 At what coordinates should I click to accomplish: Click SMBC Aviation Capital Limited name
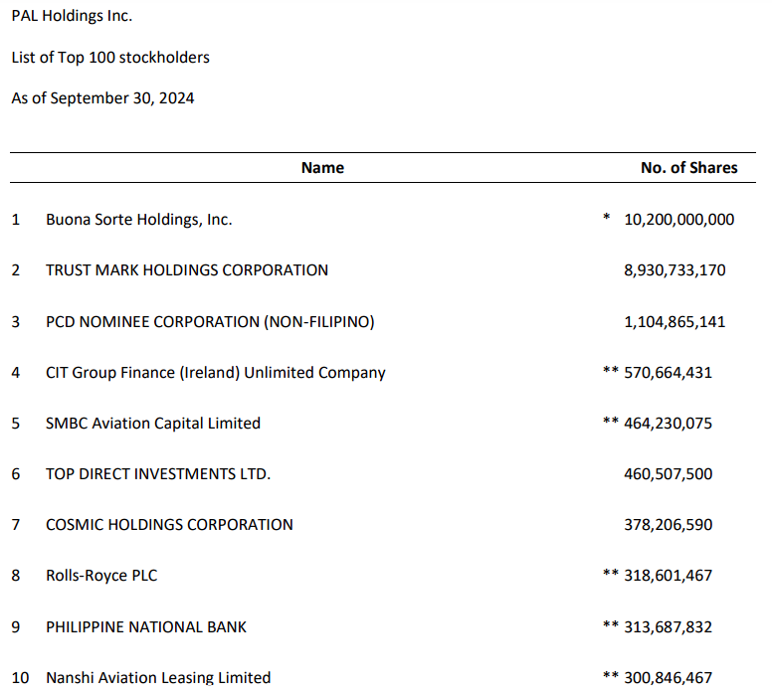[153, 423]
